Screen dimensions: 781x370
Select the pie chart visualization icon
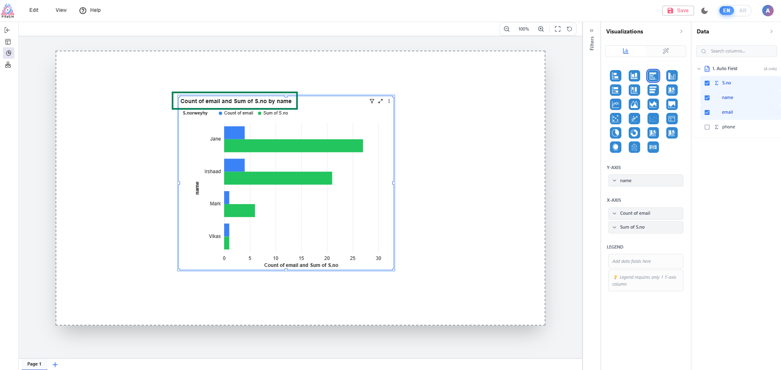coord(615,133)
